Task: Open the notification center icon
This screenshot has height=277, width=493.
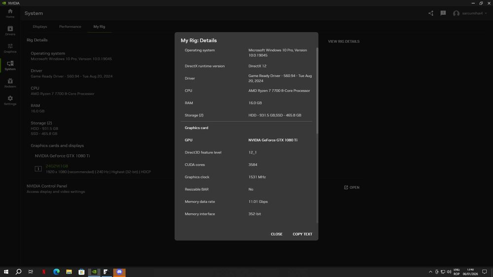Action: [485, 272]
